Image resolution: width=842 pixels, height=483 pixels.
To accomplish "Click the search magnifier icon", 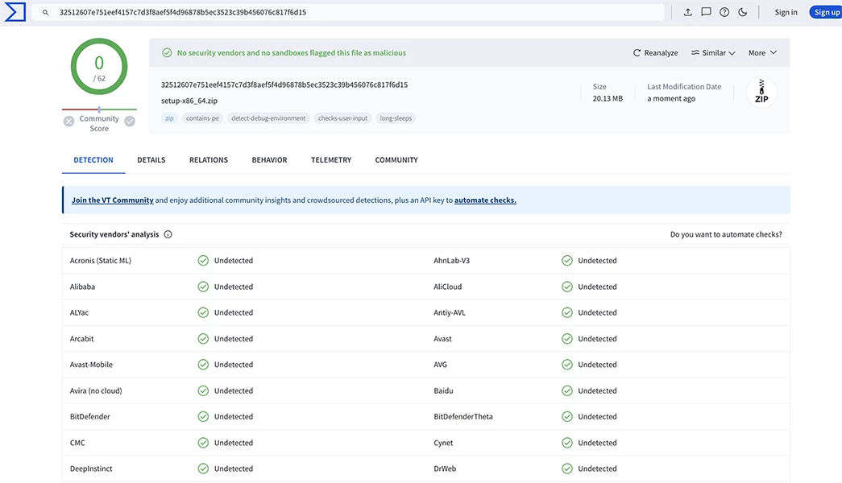I will (46, 12).
